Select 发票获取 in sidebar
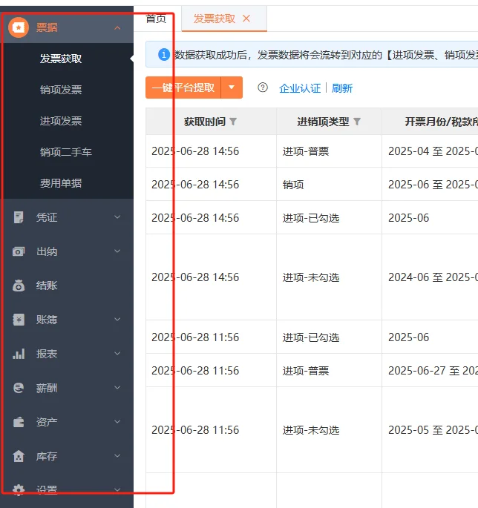 (61, 59)
